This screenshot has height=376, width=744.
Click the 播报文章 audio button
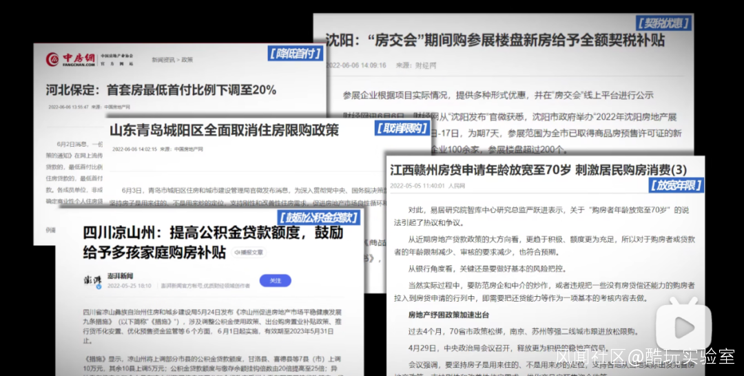pos(249,253)
